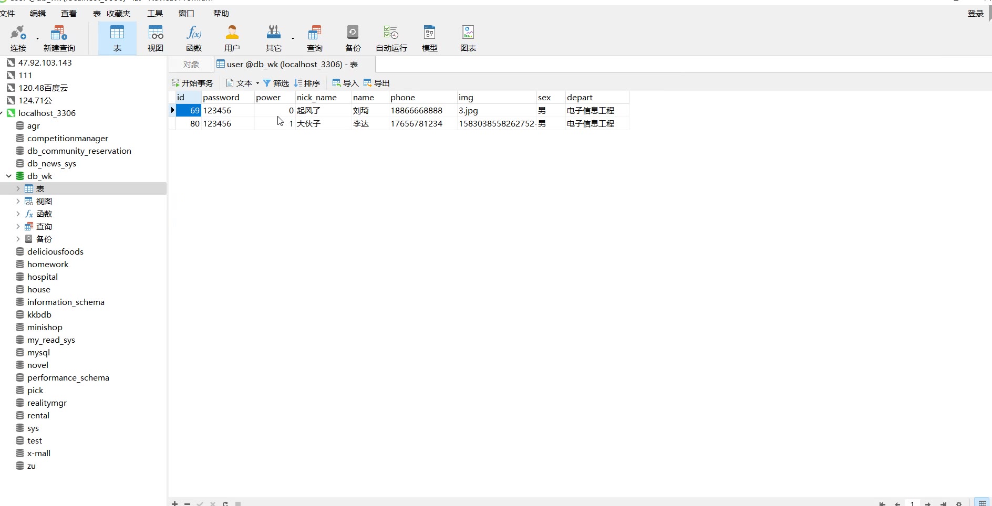
Task: Select the competitionmanager database
Action: pyautogui.click(x=68, y=138)
